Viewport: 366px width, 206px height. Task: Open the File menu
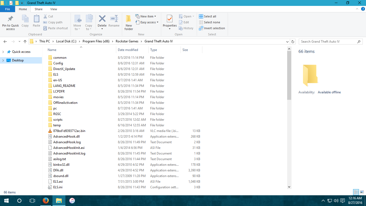[x=8, y=9]
